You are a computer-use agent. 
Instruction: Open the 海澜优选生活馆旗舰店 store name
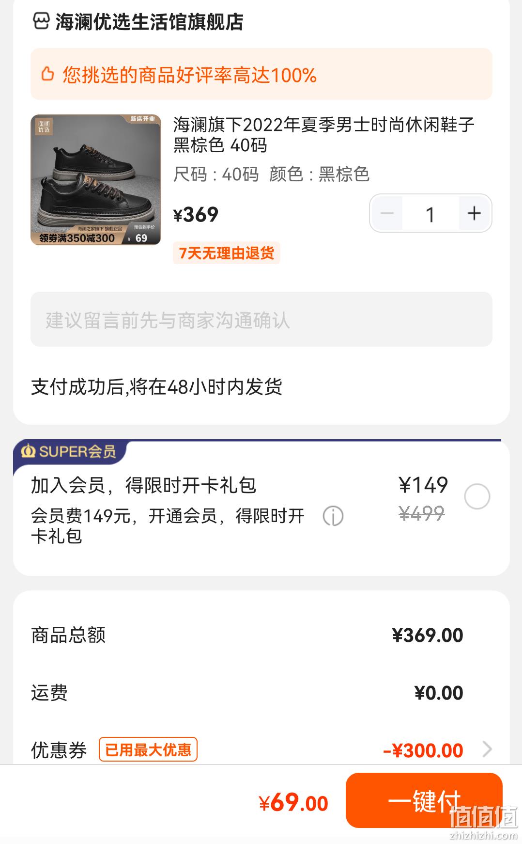coord(149,22)
